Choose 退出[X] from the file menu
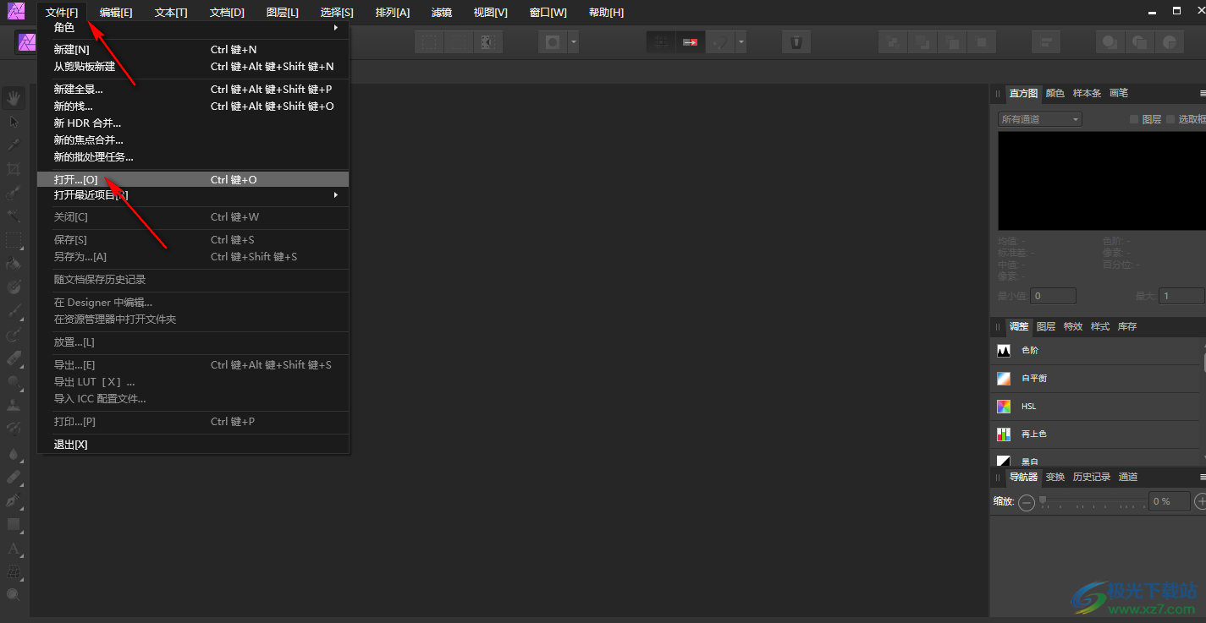The image size is (1206, 623). 193,445
